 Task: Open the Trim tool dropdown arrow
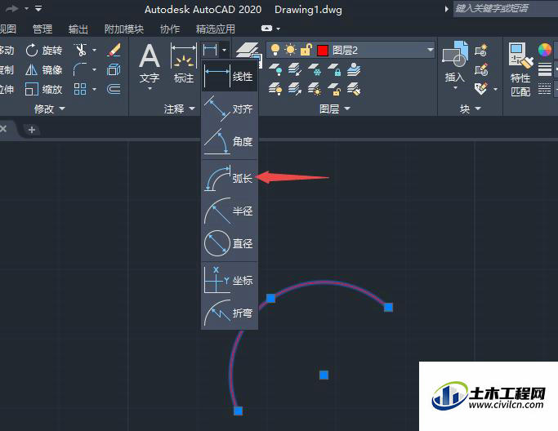pos(94,50)
